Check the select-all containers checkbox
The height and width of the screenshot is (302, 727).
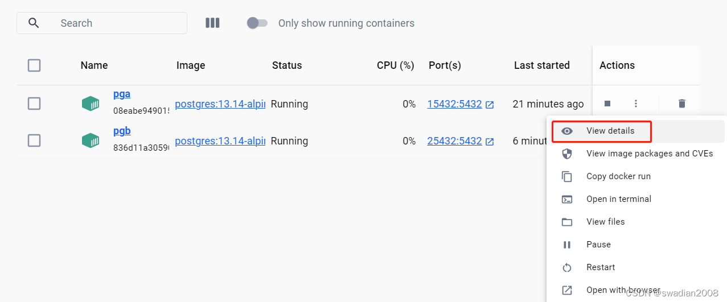(34, 65)
